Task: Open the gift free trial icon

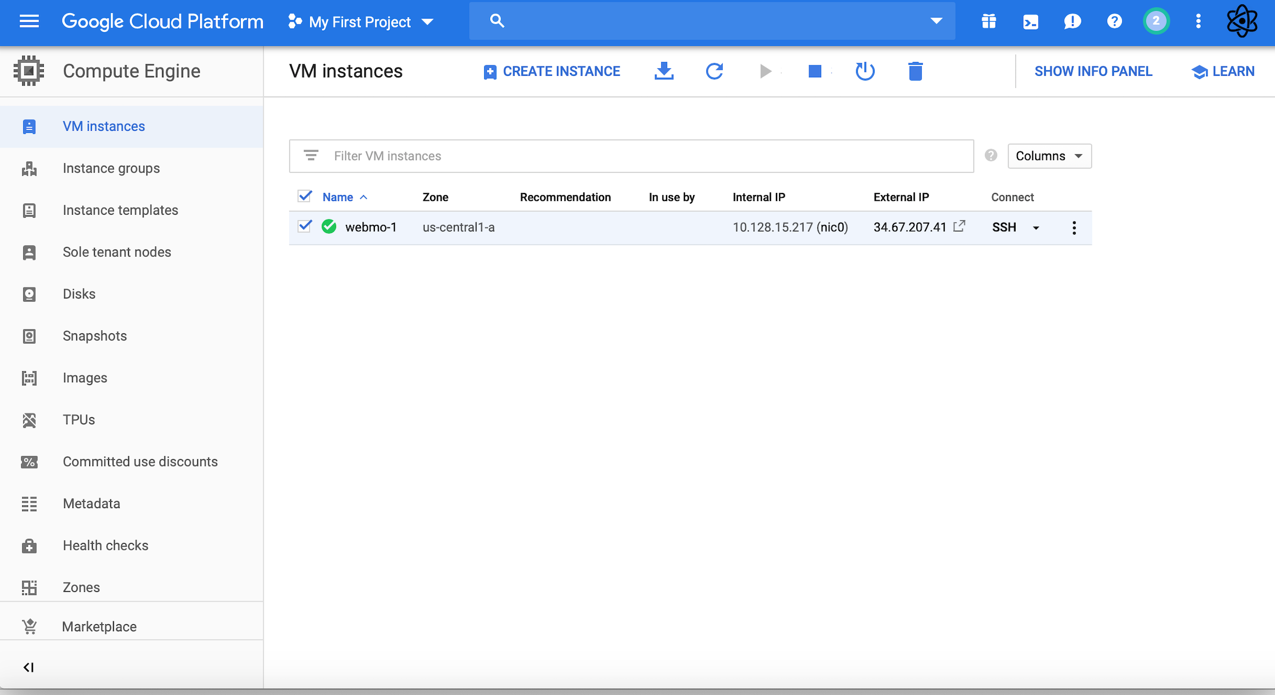Action: (989, 22)
